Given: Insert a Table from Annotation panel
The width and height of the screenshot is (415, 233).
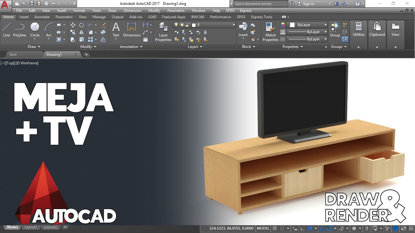Looking at the screenshot, I should click(x=146, y=39).
